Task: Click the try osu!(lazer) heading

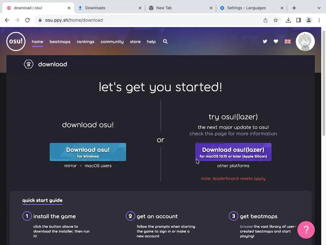Action: [233, 117]
